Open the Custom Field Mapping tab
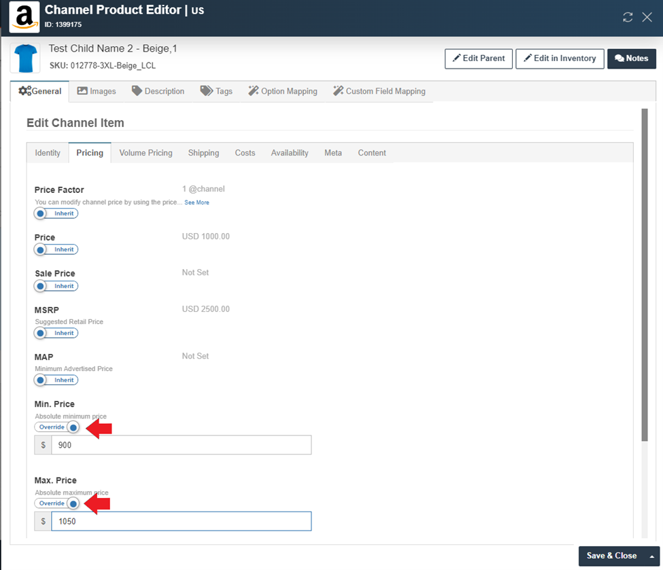663x570 pixels. click(379, 91)
